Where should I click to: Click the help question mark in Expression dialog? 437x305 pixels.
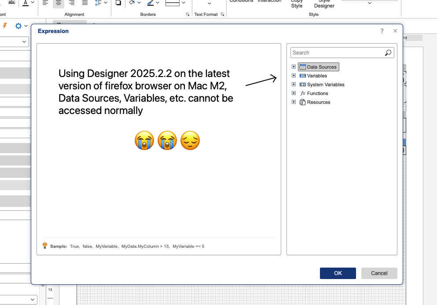tap(382, 31)
